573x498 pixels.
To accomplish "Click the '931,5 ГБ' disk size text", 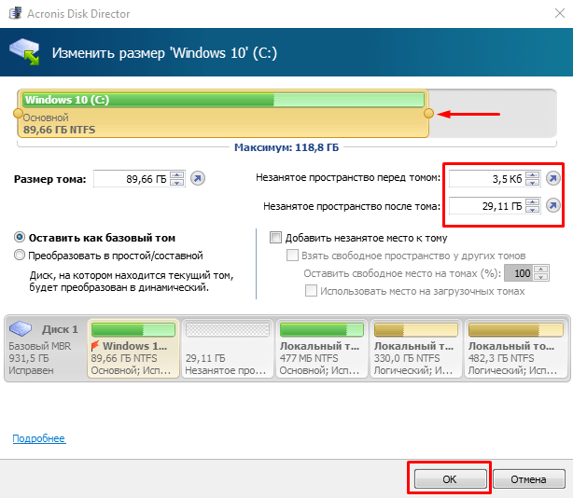I will point(29,358).
